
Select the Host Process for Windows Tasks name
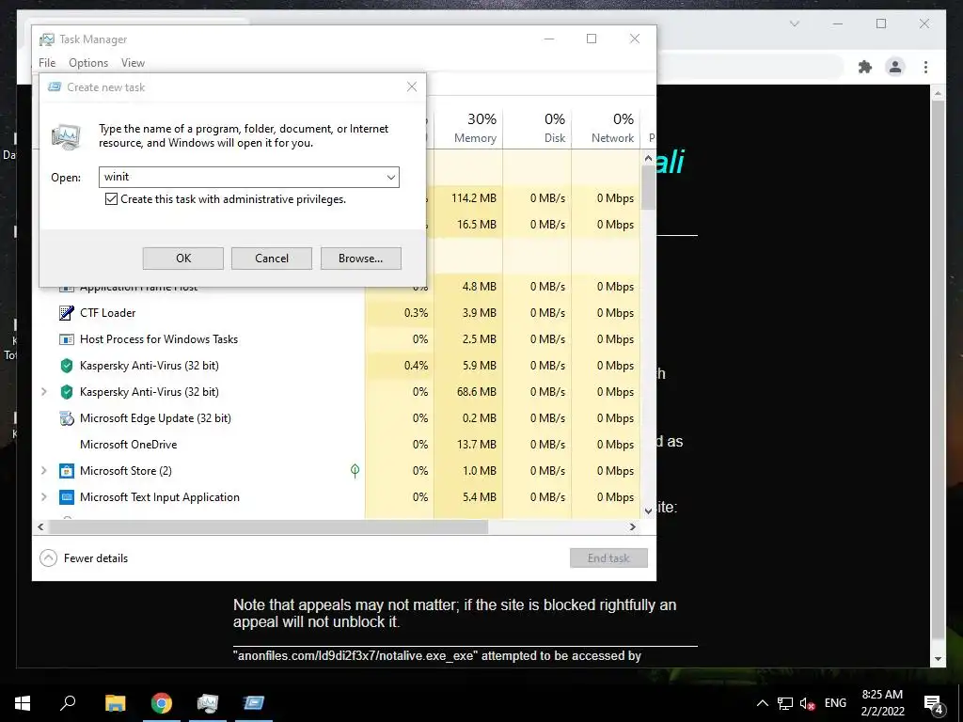(x=158, y=339)
